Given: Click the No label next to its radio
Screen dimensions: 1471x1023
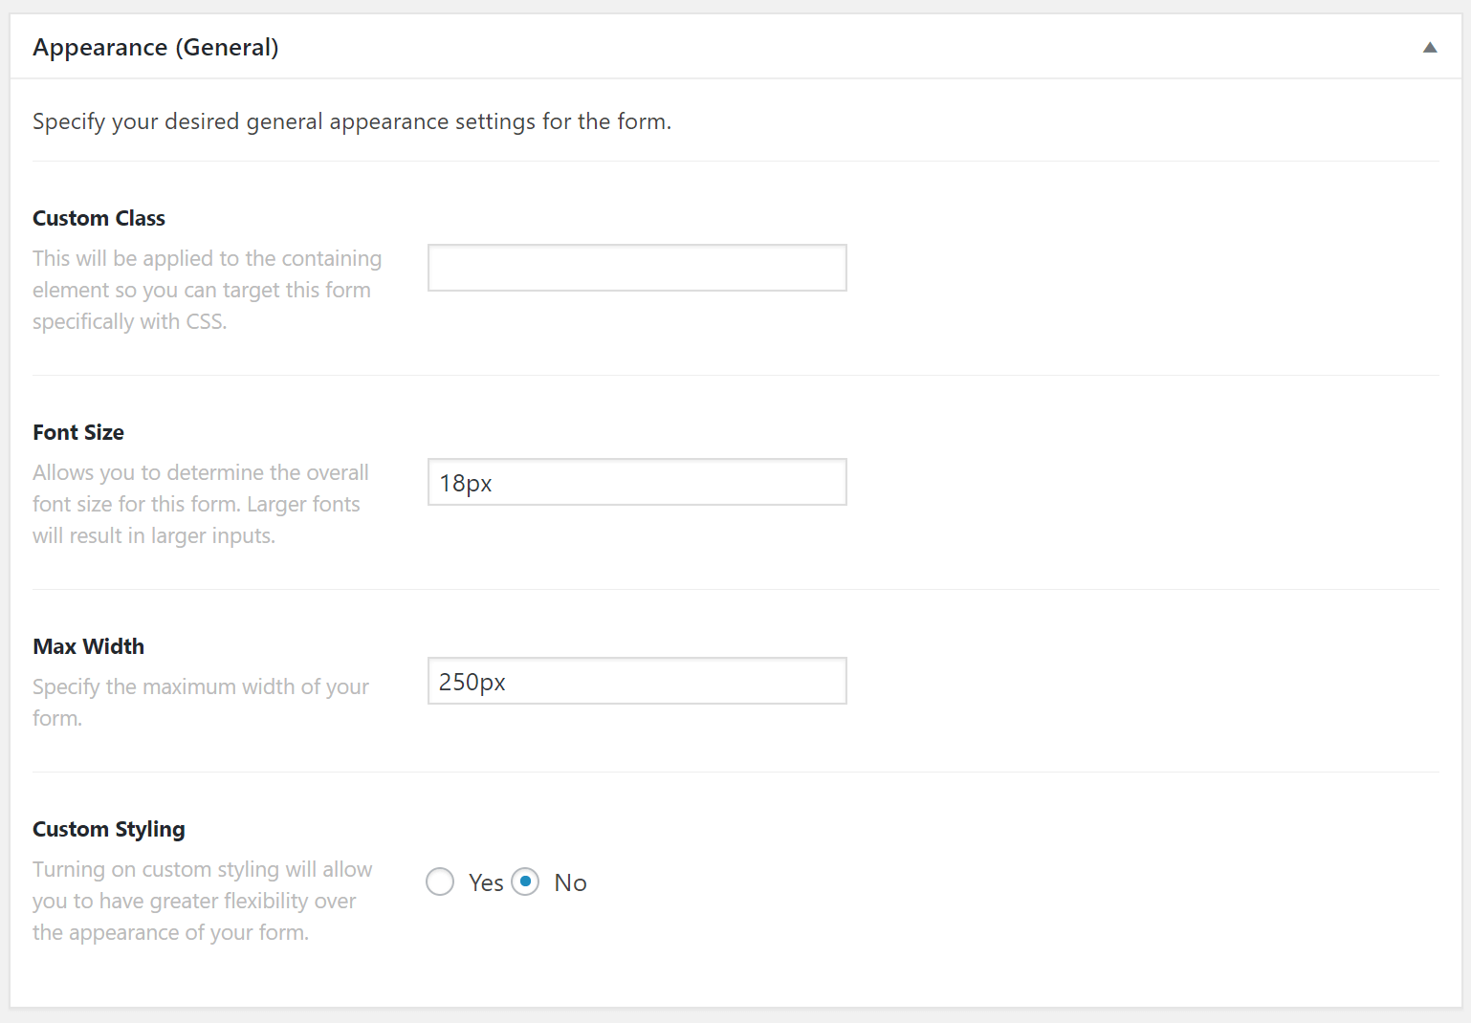Looking at the screenshot, I should [571, 882].
